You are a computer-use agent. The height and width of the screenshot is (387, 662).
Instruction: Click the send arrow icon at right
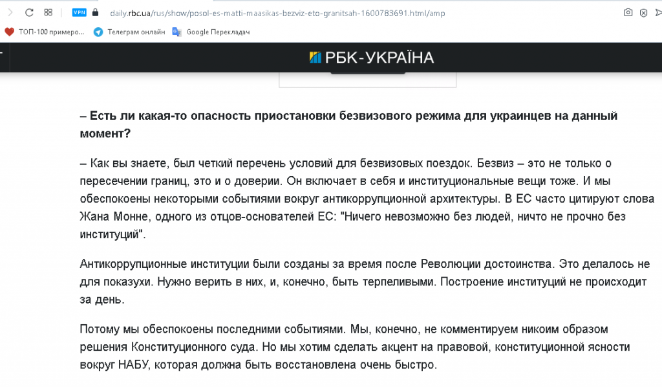[x=658, y=13]
